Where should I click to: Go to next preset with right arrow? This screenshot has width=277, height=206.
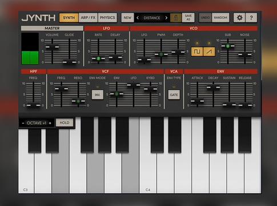tap(166, 18)
